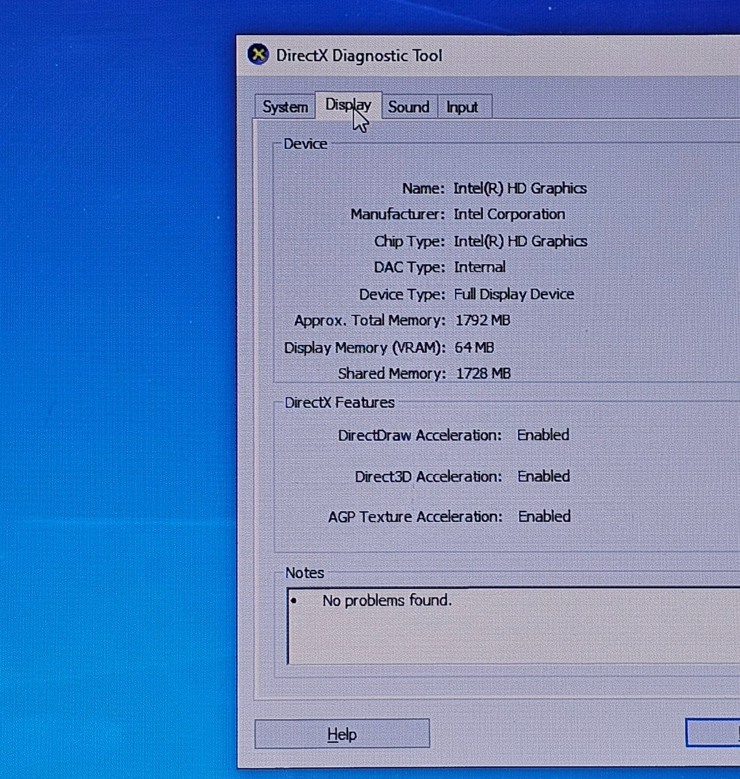Click AGP Texture Acceleration 'Enabled' value
Screen dimensions: 740x779
click(544, 516)
